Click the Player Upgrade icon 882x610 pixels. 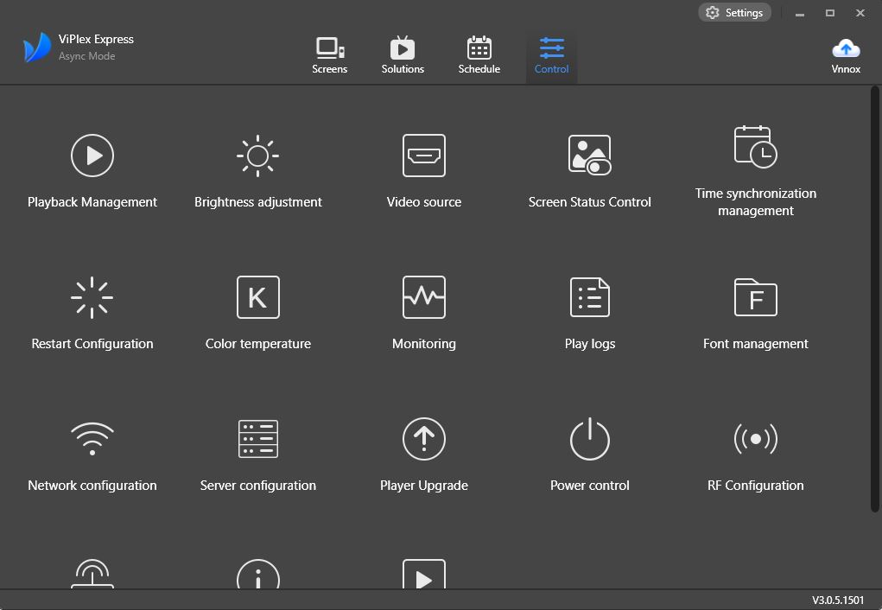424,439
